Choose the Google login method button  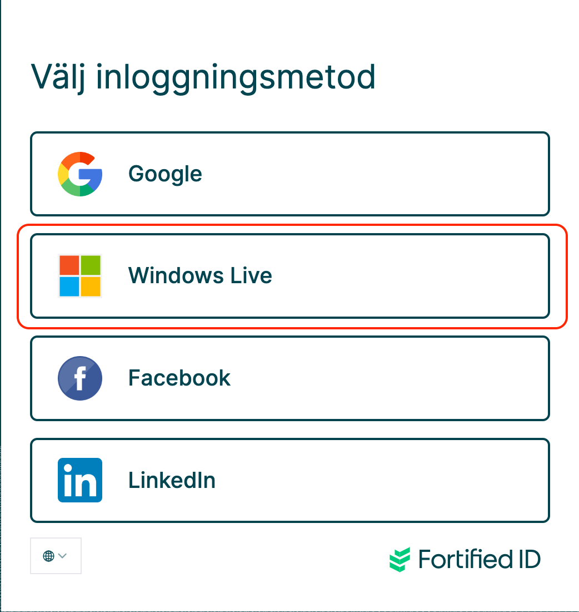click(289, 174)
